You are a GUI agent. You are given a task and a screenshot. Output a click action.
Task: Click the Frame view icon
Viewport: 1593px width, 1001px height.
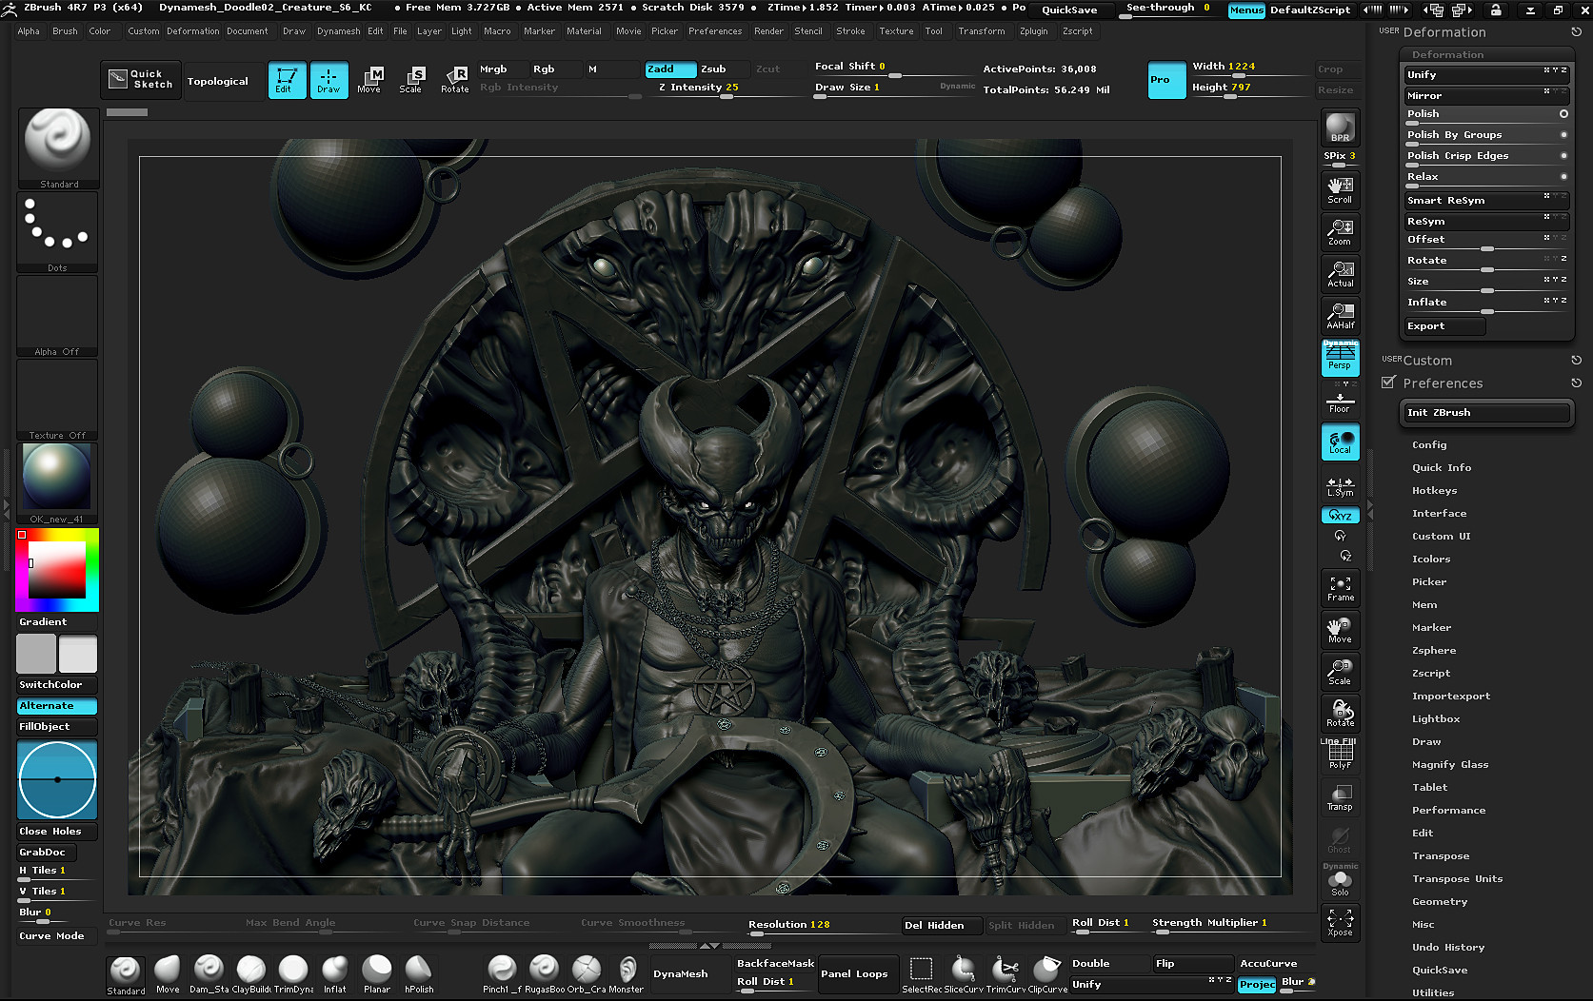[x=1340, y=588]
